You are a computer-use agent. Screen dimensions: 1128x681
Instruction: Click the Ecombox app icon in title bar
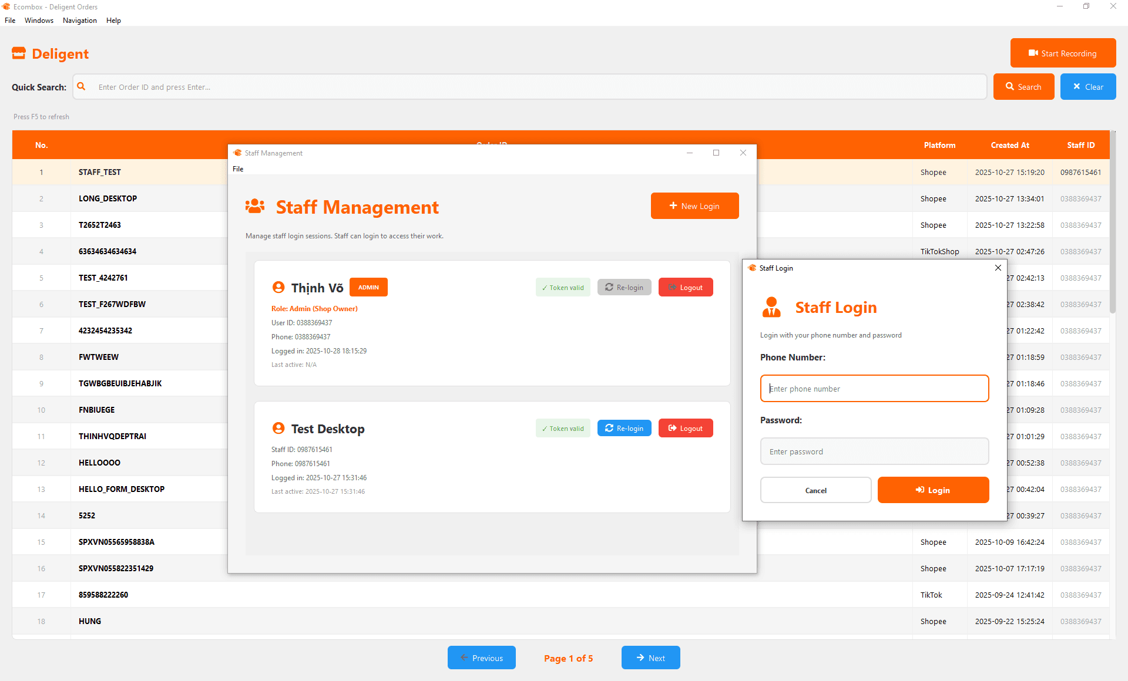coord(6,6)
